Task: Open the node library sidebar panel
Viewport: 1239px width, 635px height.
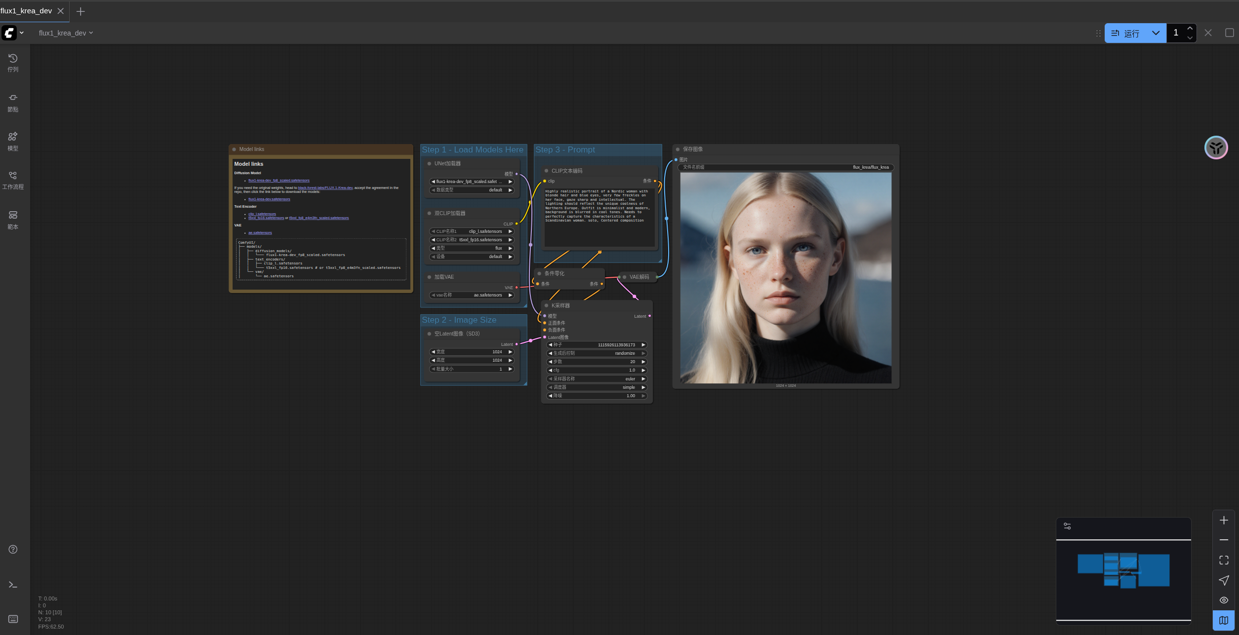Action: [13, 103]
